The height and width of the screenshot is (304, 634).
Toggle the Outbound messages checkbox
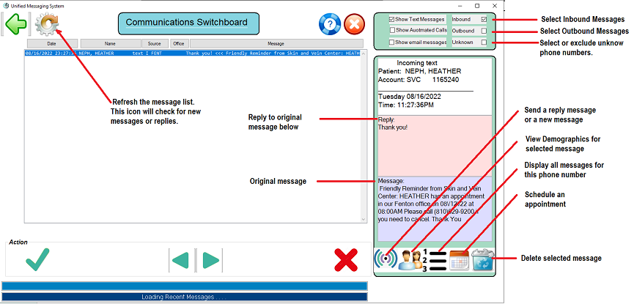click(x=484, y=31)
